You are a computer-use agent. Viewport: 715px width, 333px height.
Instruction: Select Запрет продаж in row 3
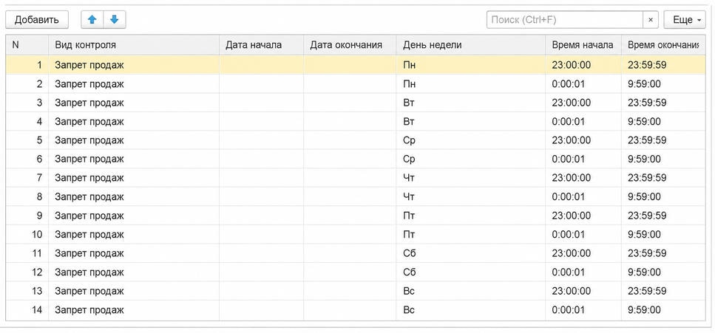(134, 103)
